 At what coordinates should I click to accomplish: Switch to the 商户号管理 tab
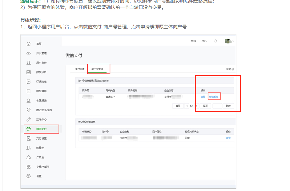(x=97, y=69)
